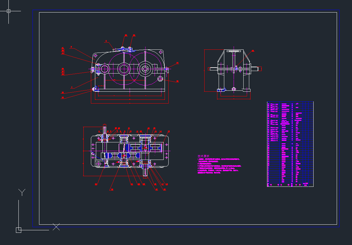
Task: Click the left shaft end coupling symbol
Action: pos(93,69)
